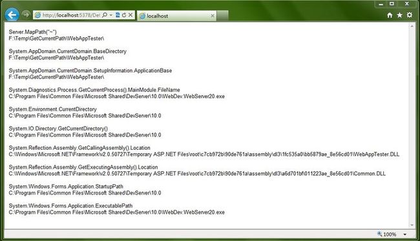Click the zoom magnifier 100% button
This screenshot has height=241, width=420.
click(x=386, y=235)
